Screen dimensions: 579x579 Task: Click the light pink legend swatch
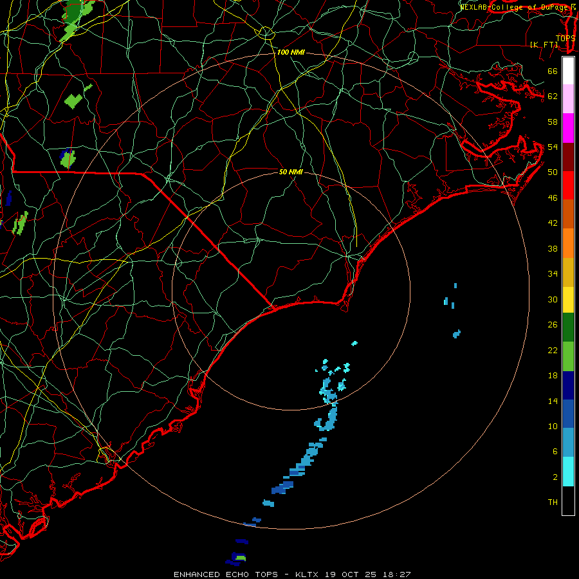pos(568,98)
